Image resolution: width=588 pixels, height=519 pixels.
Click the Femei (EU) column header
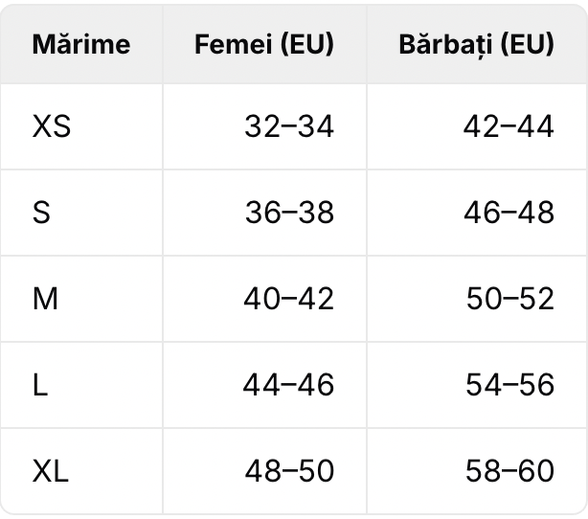[264, 44]
